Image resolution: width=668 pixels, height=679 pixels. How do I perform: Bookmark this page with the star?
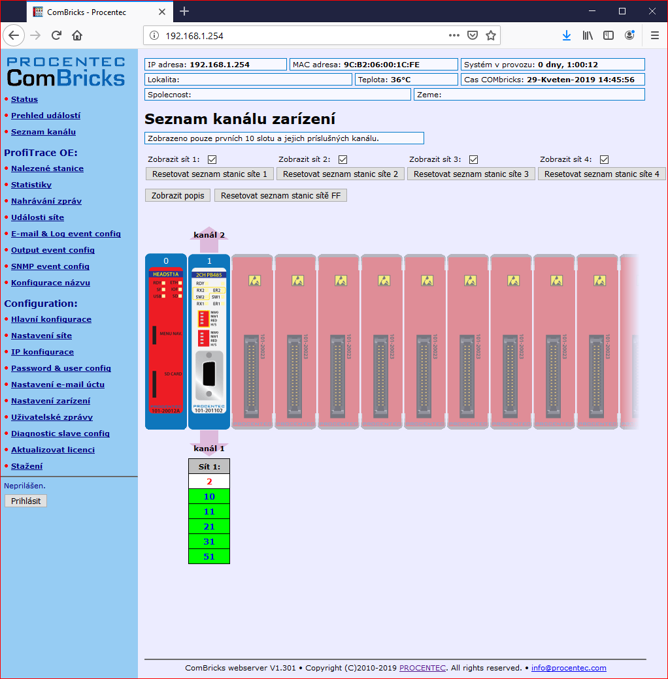tap(491, 35)
